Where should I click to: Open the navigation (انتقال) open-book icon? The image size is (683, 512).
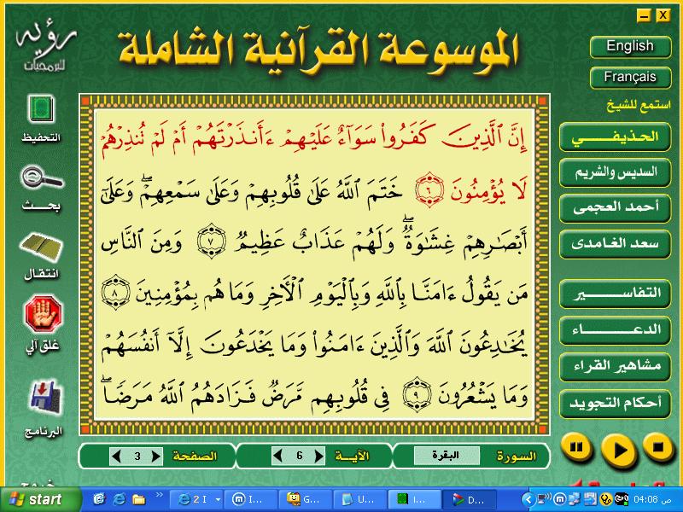[x=41, y=248]
